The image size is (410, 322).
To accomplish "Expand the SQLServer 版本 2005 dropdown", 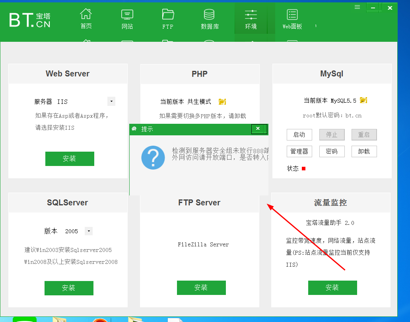I will pos(89,231).
